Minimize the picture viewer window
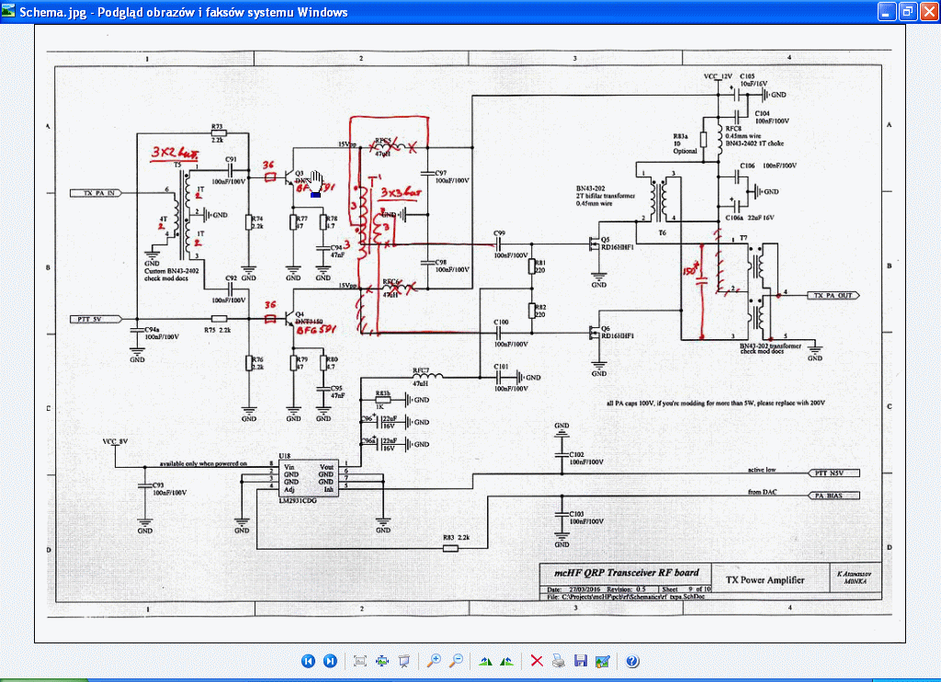941x682 pixels. tap(886, 11)
